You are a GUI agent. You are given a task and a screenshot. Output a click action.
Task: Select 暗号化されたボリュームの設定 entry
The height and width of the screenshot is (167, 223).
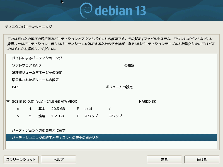point(111,80)
